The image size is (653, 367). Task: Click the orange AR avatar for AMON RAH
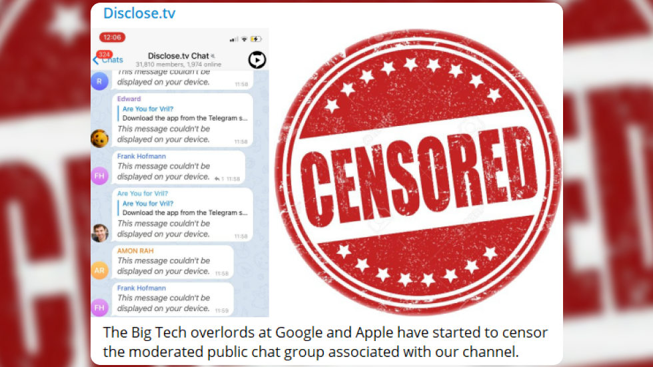tap(99, 270)
